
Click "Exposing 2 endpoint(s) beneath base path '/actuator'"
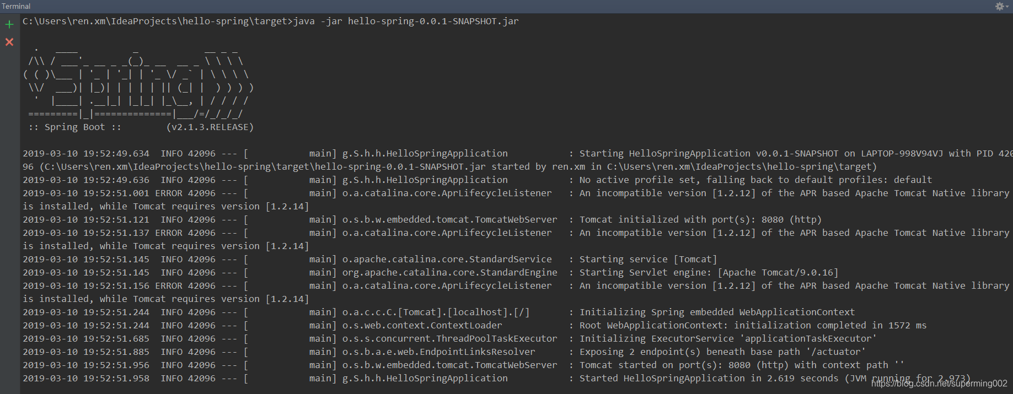point(722,352)
